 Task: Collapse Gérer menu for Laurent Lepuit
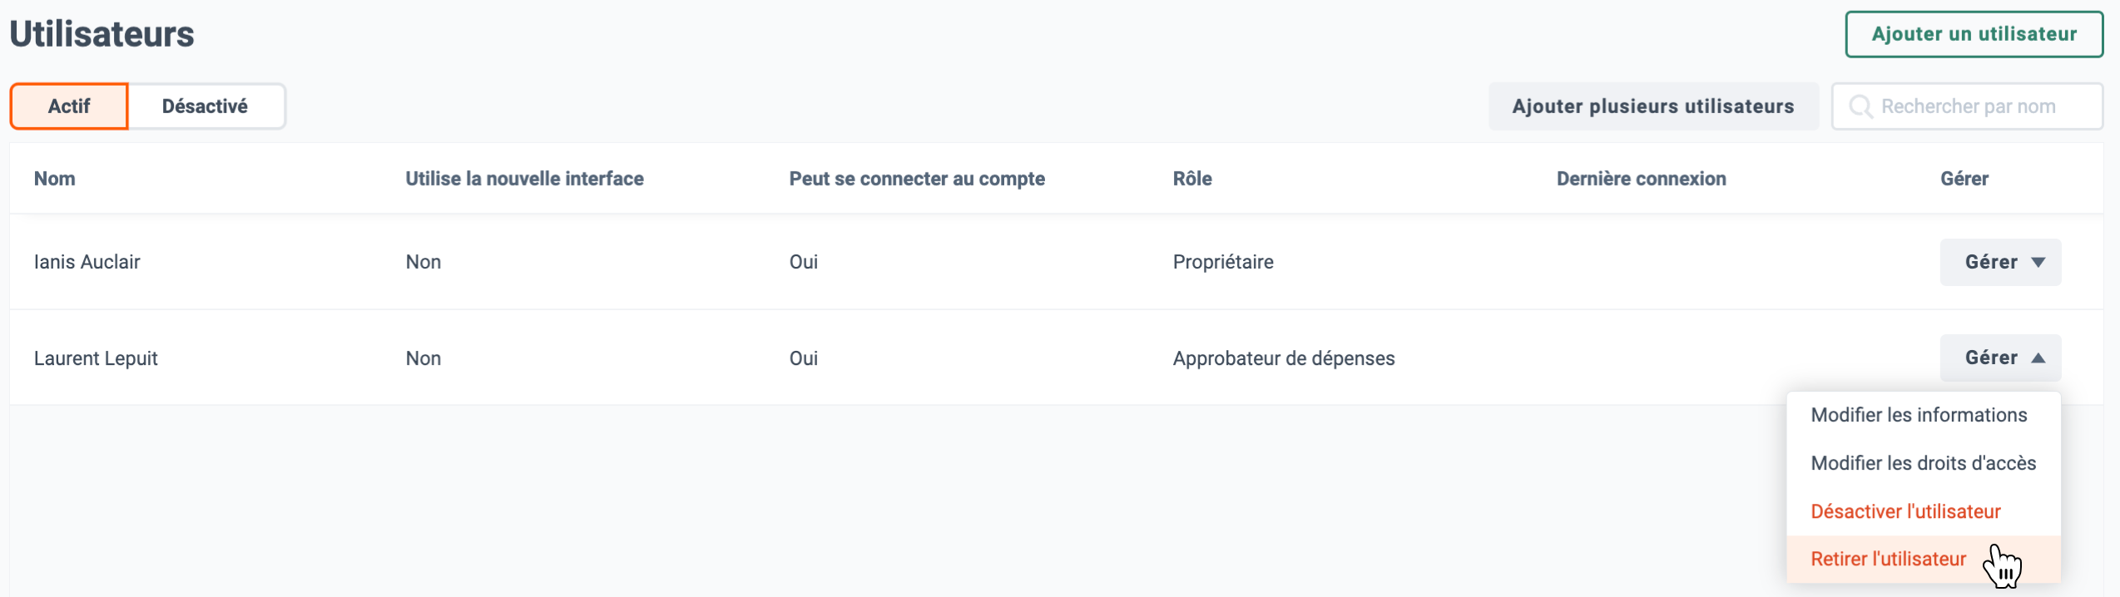[x=2000, y=358]
